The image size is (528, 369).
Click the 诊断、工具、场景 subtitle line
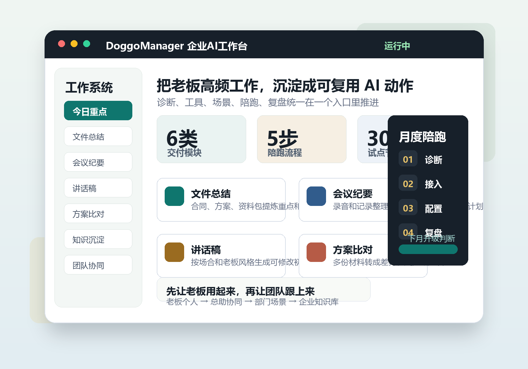268,102
